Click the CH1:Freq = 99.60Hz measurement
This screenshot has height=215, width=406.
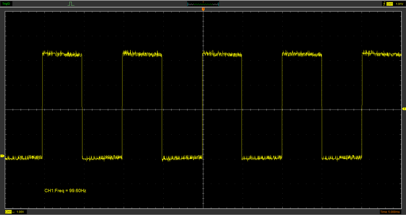point(65,191)
